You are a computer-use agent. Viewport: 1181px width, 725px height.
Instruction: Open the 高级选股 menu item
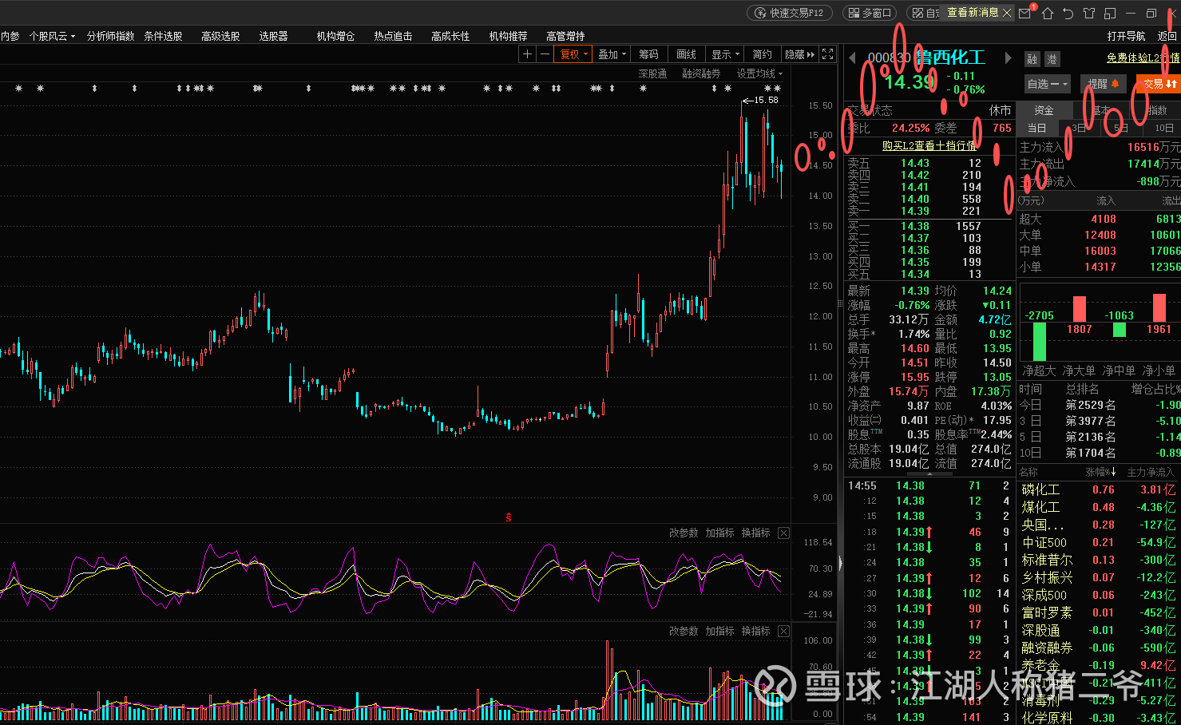pyautogui.click(x=220, y=36)
